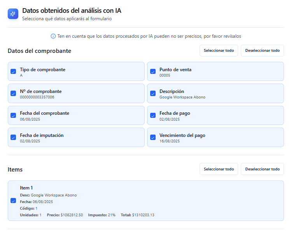Select the Item 1 card title
Viewport: 291px width, 233px height.
26,188
